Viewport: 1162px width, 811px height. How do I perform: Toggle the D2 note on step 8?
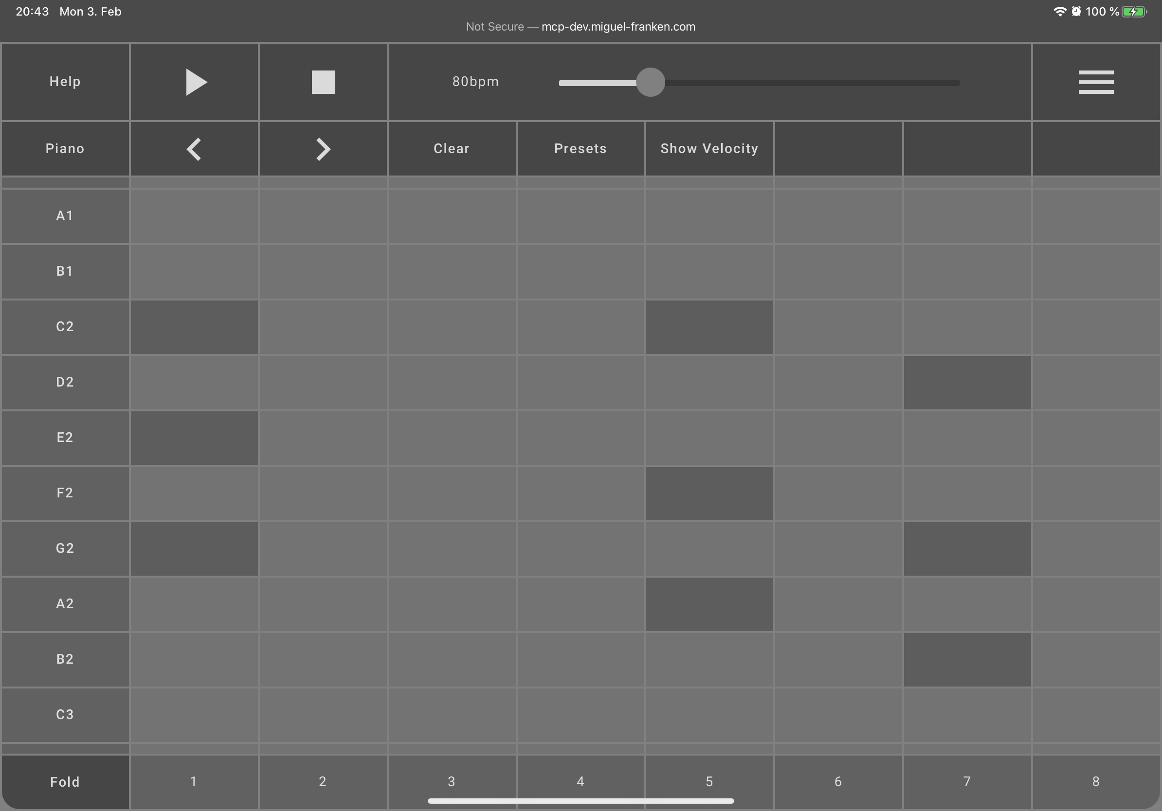pyautogui.click(x=1096, y=381)
